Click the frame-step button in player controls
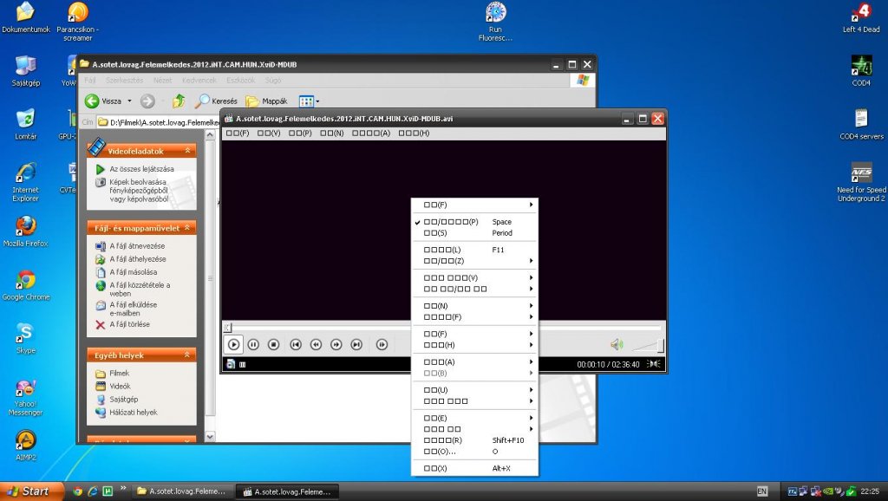This screenshot has height=501, width=888. click(x=382, y=344)
